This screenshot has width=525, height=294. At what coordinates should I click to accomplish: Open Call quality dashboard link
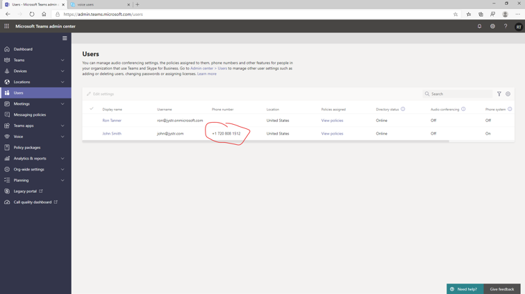[x=35, y=202]
